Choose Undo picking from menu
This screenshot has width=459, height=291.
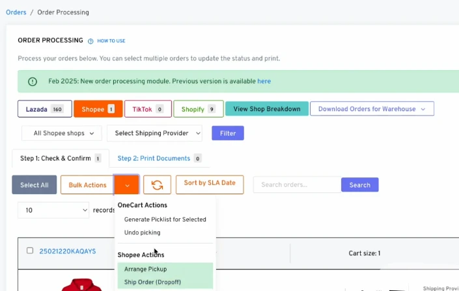point(143,233)
